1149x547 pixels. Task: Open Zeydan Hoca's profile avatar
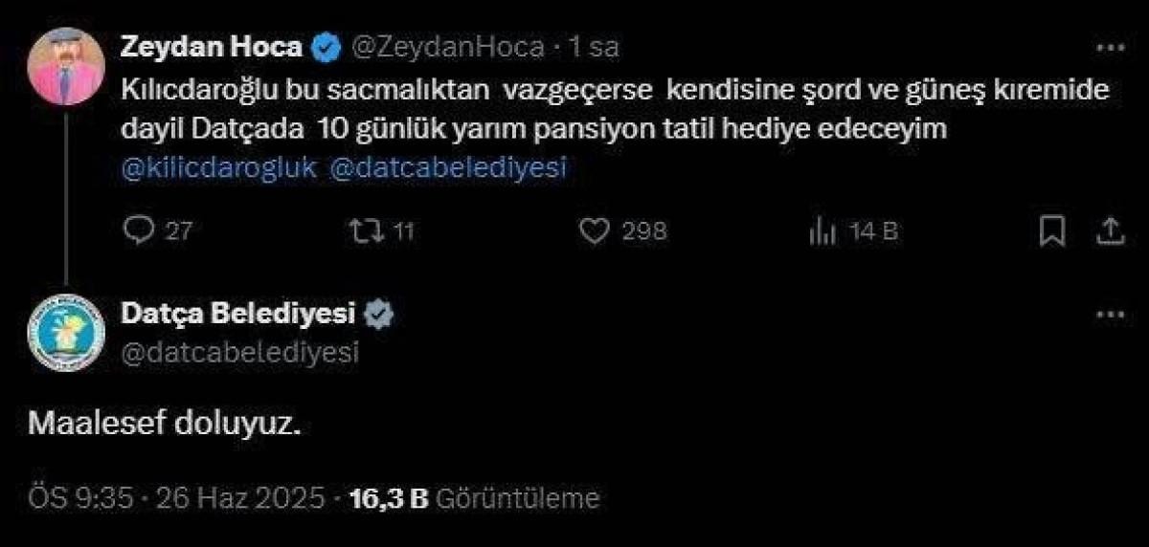pos(65,65)
